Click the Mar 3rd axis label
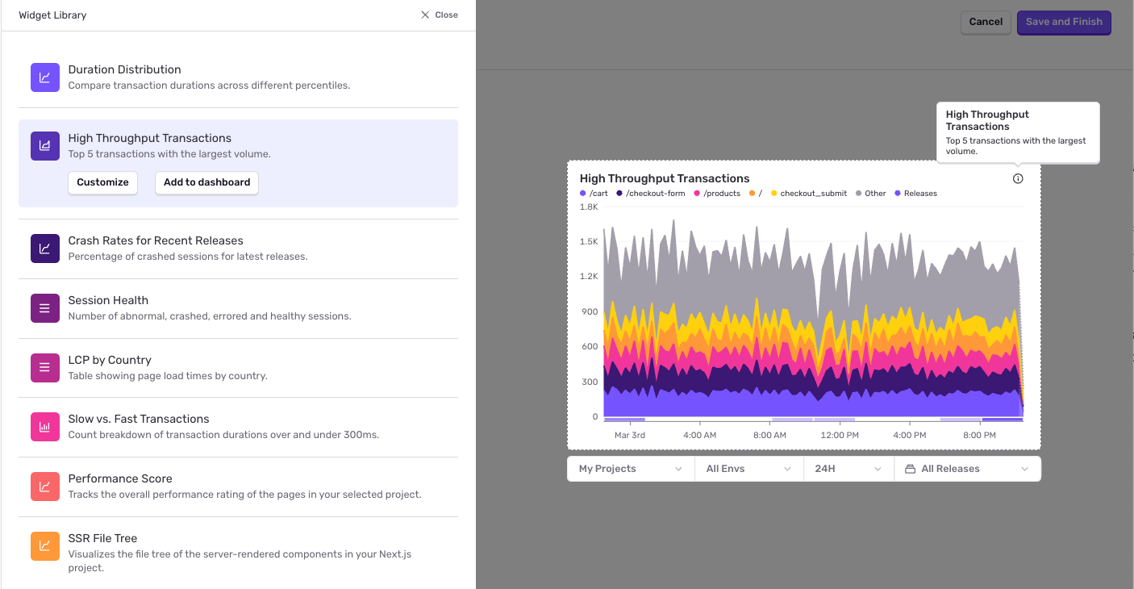Screen dimensions: 1134x589 pos(630,435)
